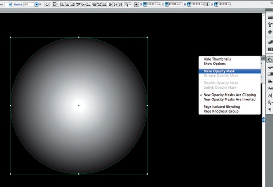
Task: Open the Symbols panel spade icon
Action: point(270,32)
